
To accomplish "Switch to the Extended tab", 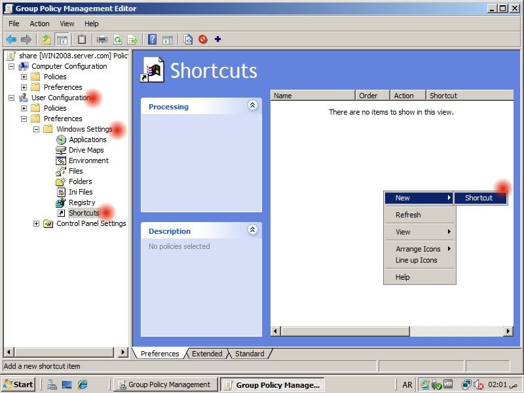I will (x=207, y=354).
